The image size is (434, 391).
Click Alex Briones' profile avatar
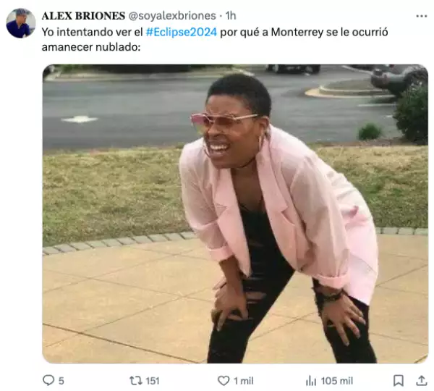coord(21,23)
